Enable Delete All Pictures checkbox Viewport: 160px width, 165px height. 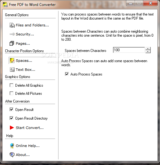[11, 93]
